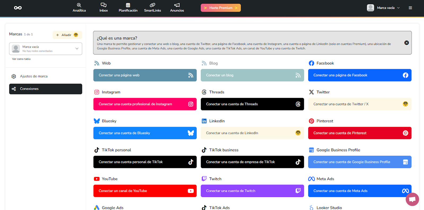This screenshot has height=210, width=424.
Task: Click the "Looker Studio" section label
Action: [329, 208]
